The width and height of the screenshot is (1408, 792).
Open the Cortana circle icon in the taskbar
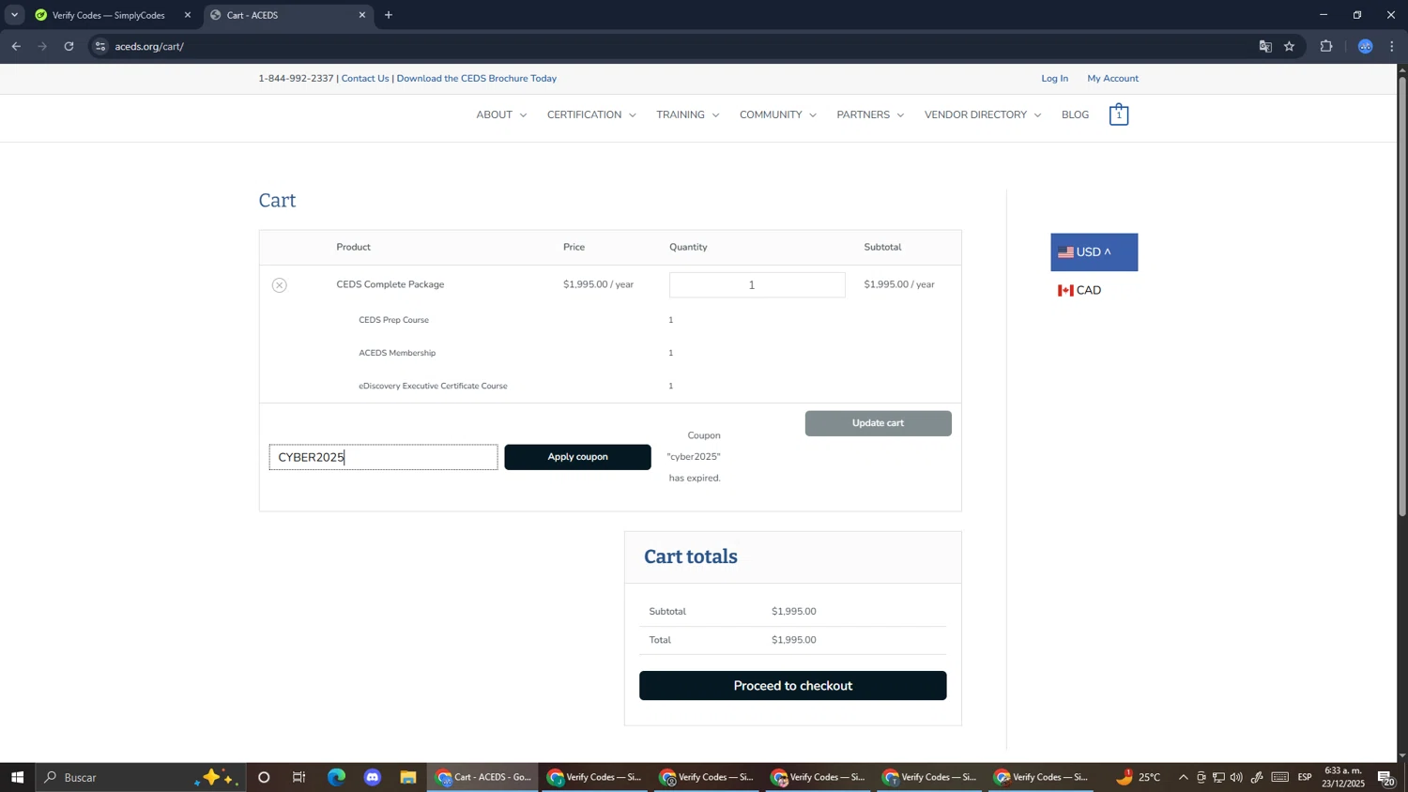264,777
